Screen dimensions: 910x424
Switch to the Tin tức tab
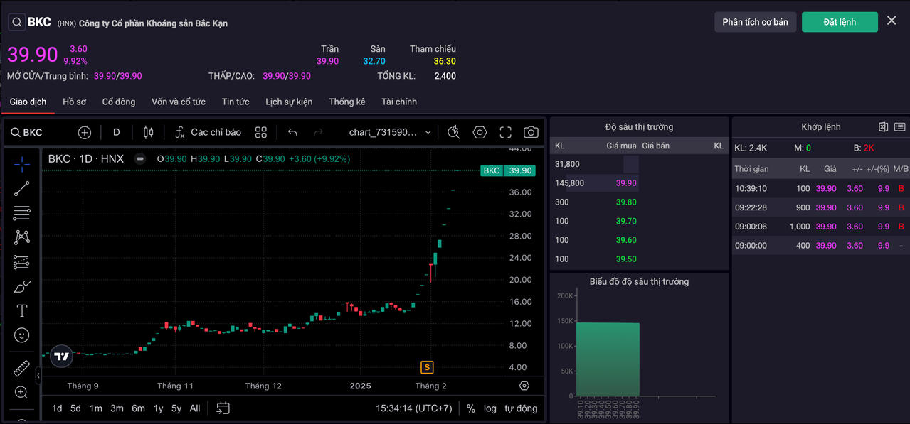click(x=236, y=102)
